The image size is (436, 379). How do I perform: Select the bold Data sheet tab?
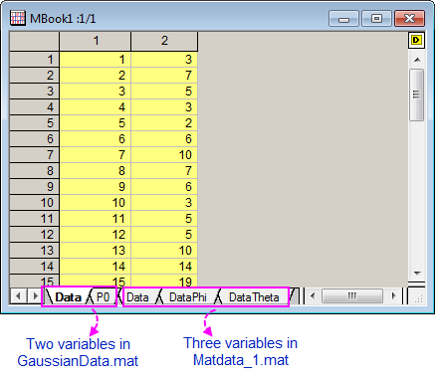[x=68, y=297]
